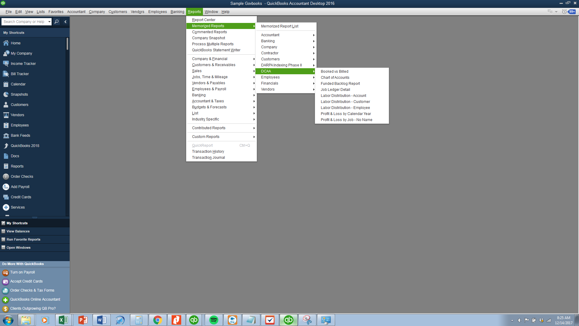Open Vendors shortcut icon in sidebar

[6, 115]
